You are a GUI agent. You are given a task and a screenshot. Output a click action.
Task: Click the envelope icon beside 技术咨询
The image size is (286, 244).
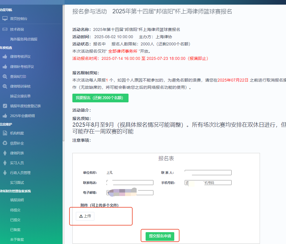5,29
